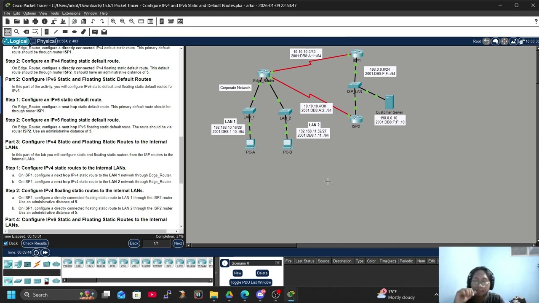Delete the current scenario
Viewport: 539px width, 303px height.
click(x=262, y=273)
